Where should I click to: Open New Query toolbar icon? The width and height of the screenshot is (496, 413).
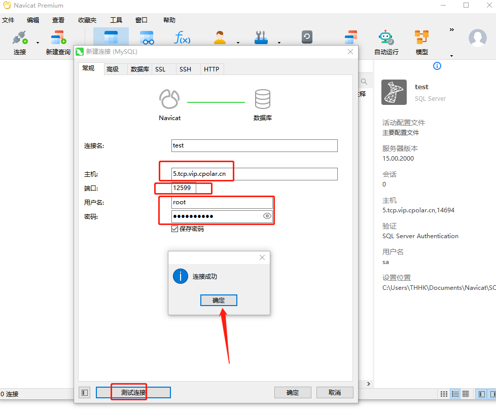tap(58, 37)
